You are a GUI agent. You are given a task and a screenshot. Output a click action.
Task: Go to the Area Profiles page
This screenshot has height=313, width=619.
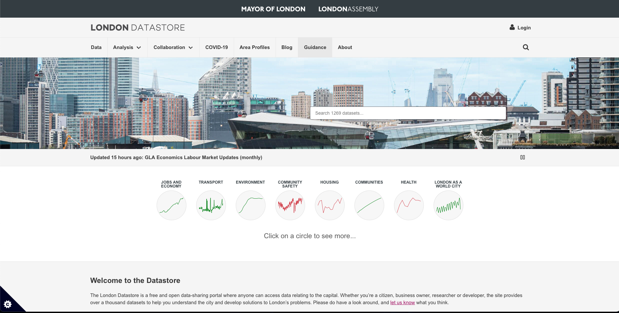[x=254, y=47]
